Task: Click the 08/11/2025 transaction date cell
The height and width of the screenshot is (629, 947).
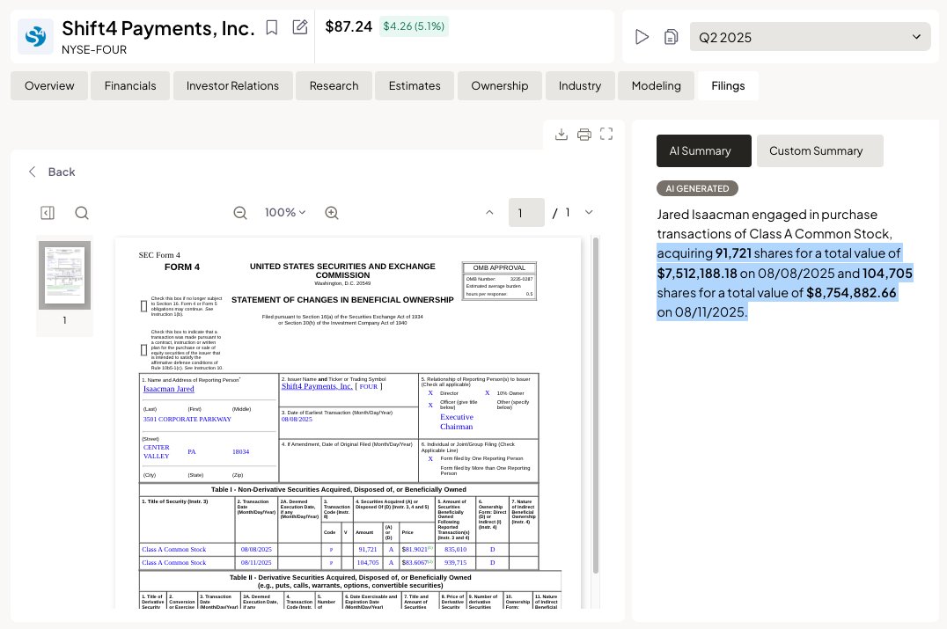Action: pos(256,563)
